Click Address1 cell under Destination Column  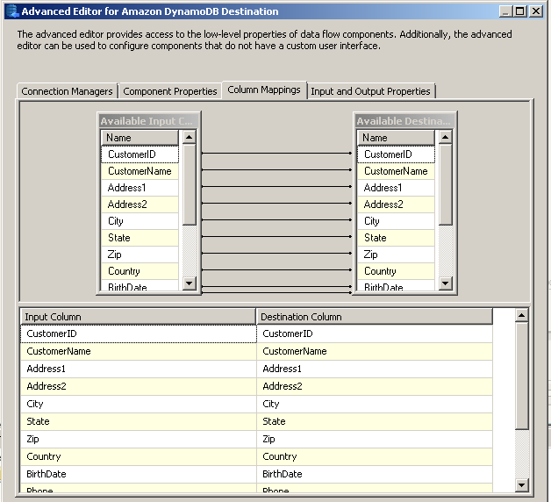[x=375, y=369]
